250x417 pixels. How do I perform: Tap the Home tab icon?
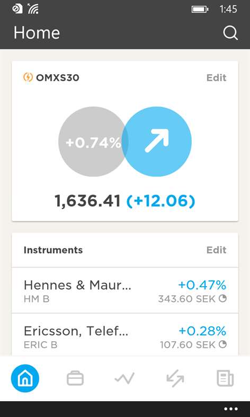(x=25, y=378)
